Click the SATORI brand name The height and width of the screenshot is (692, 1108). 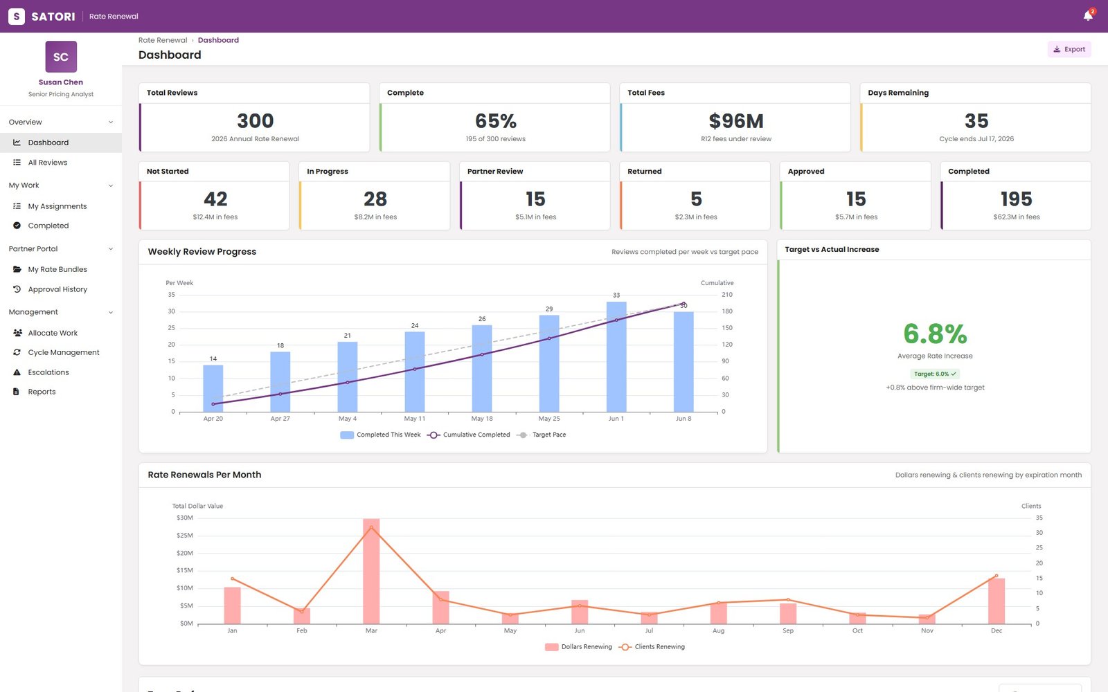point(53,17)
